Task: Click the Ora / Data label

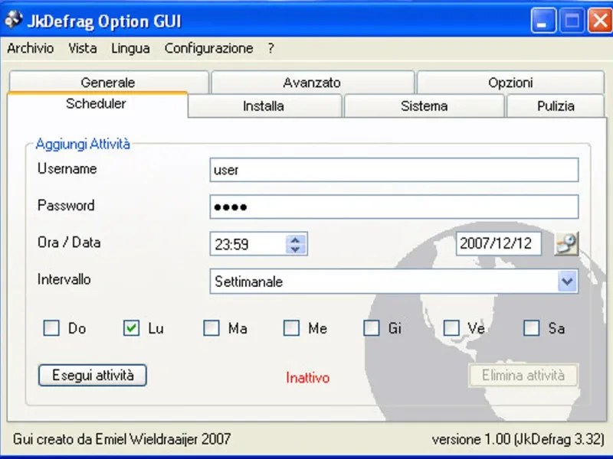Action: [69, 243]
